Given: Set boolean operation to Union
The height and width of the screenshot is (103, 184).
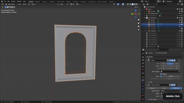Looking at the screenshot, I should pyautogui.click(x=164, y=88).
